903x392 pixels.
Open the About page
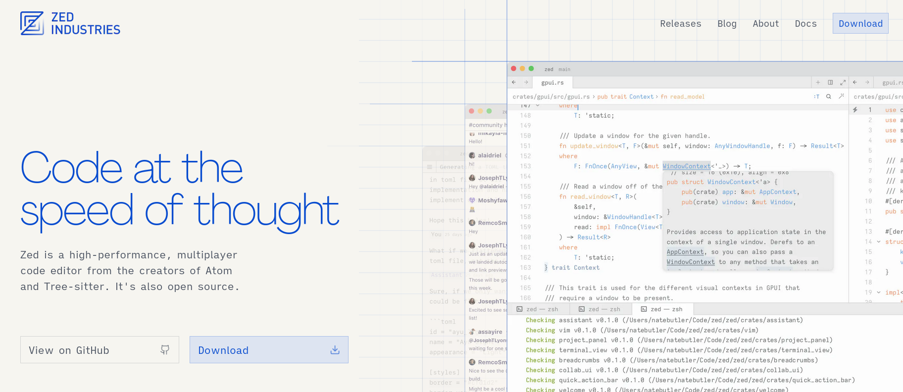pyautogui.click(x=765, y=24)
